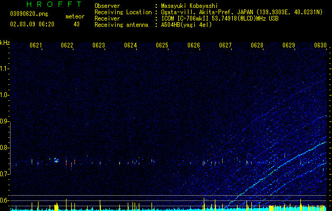Click the Receiving Location label
The width and height of the screenshot is (332, 211).
point(123,12)
